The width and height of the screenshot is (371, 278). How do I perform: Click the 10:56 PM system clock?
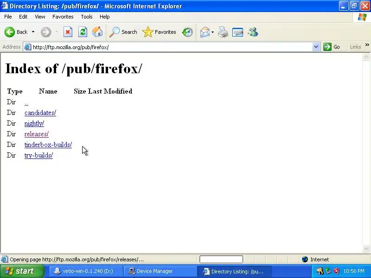(x=354, y=271)
